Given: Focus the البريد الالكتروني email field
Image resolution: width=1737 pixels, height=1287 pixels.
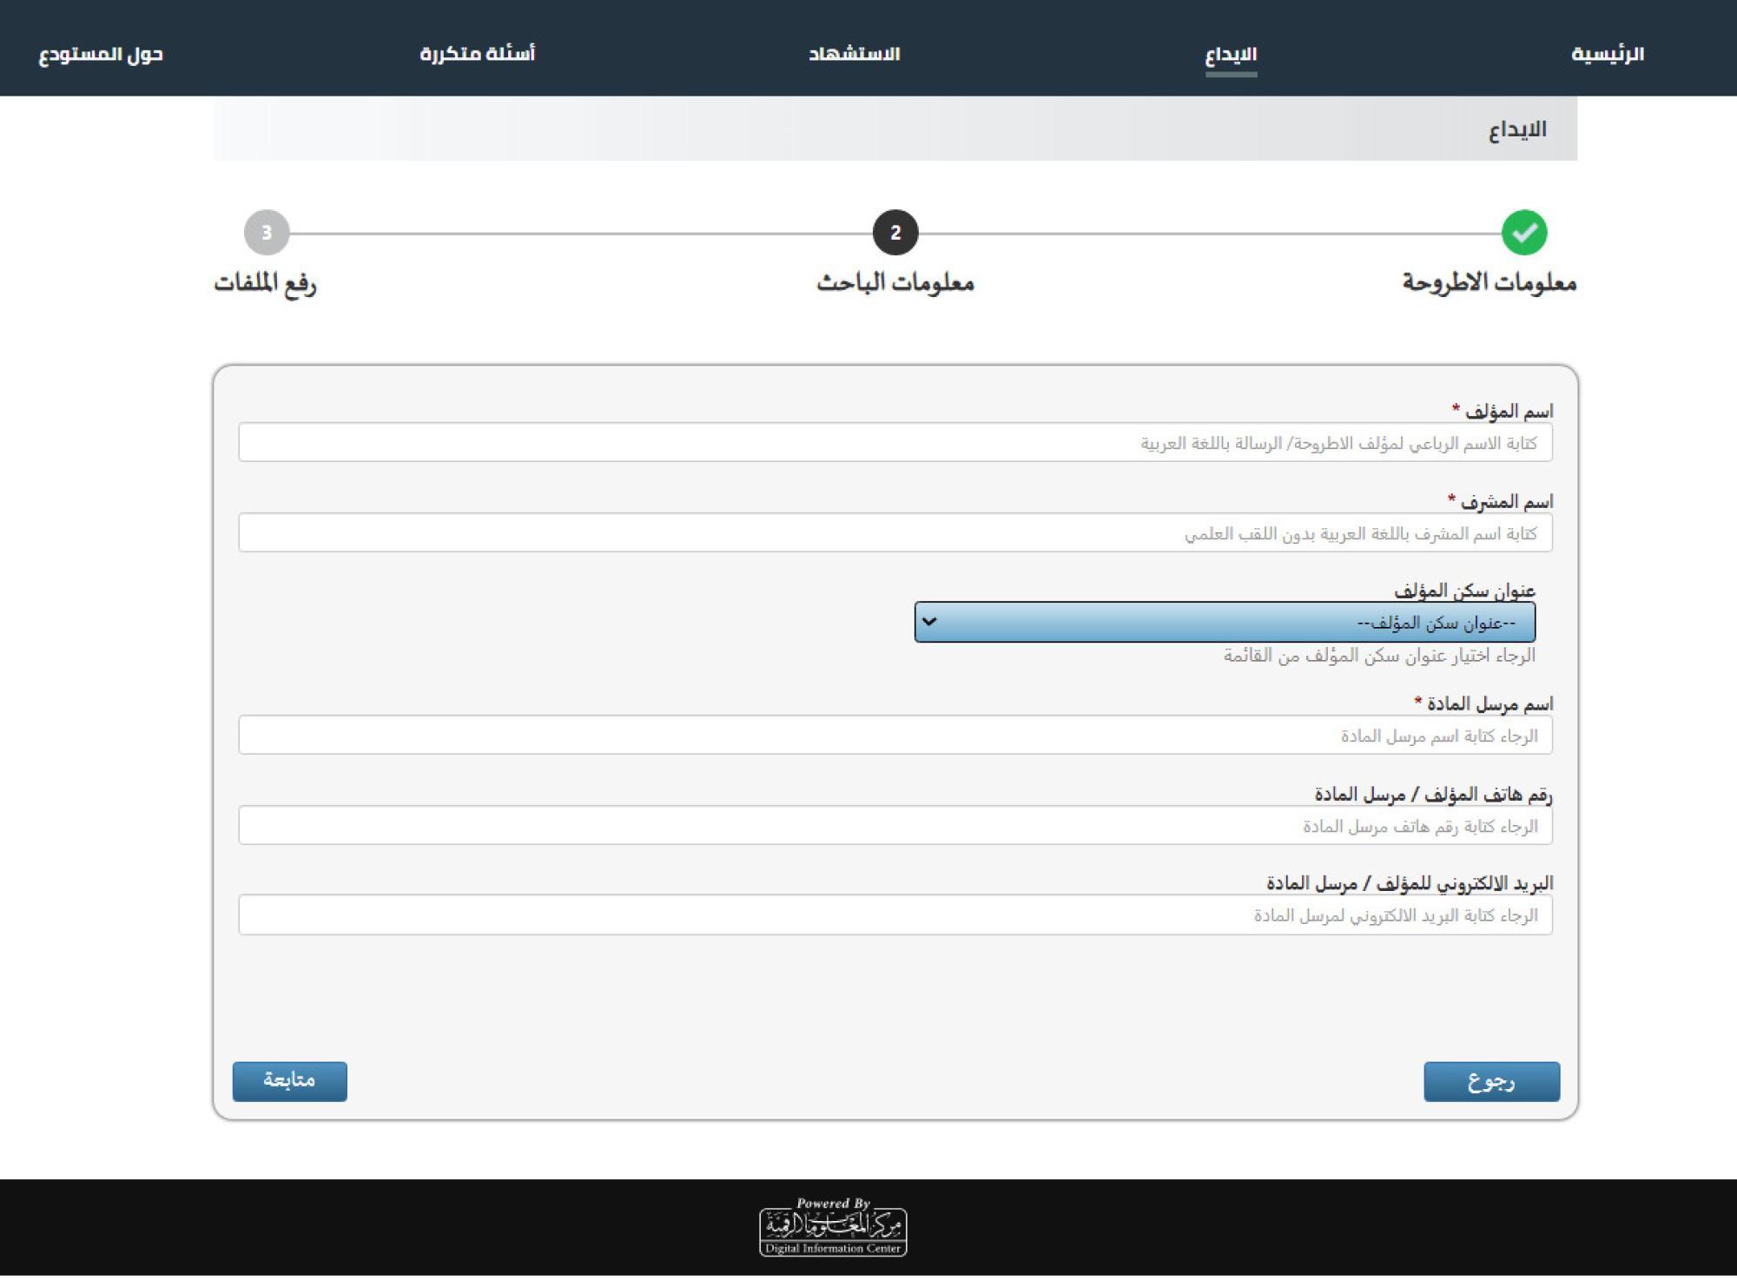Looking at the screenshot, I should pos(895,915).
